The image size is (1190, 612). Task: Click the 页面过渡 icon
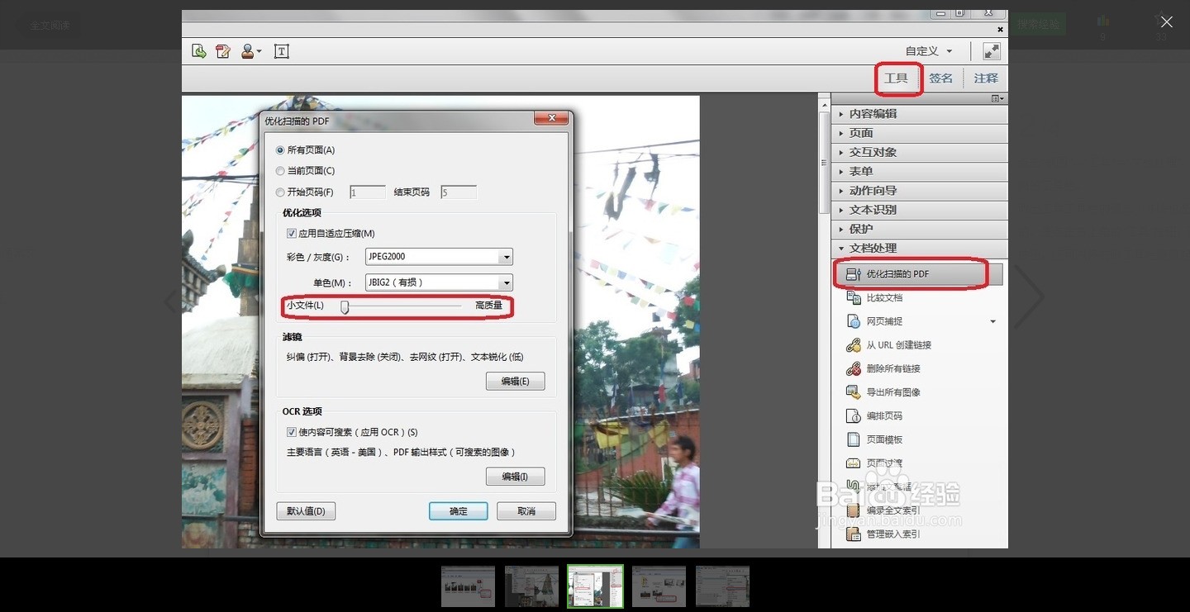tap(854, 463)
